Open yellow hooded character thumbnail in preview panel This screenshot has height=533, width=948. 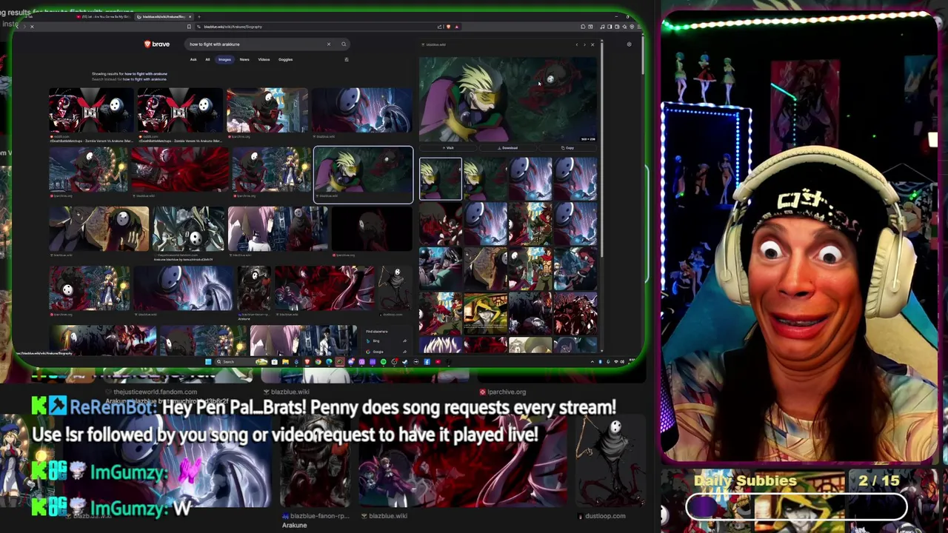click(x=485, y=314)
